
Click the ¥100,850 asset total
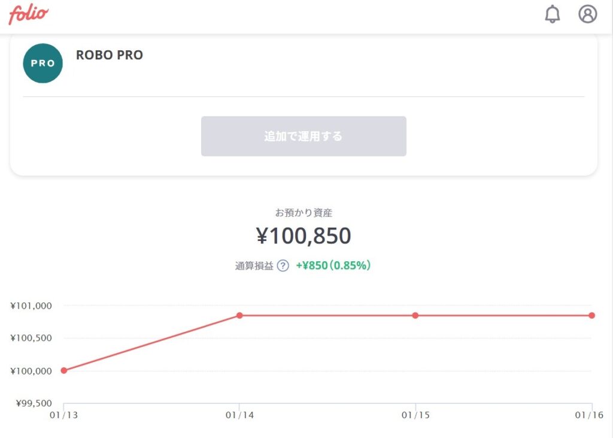point(304,235)
